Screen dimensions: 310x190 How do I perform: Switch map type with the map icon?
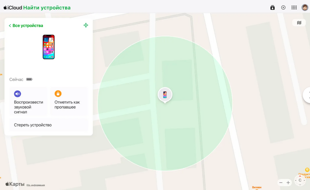click(299, 23)
